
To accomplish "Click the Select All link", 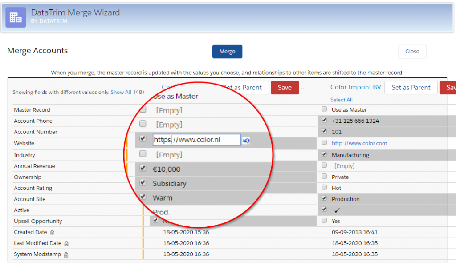I will 341,100.
